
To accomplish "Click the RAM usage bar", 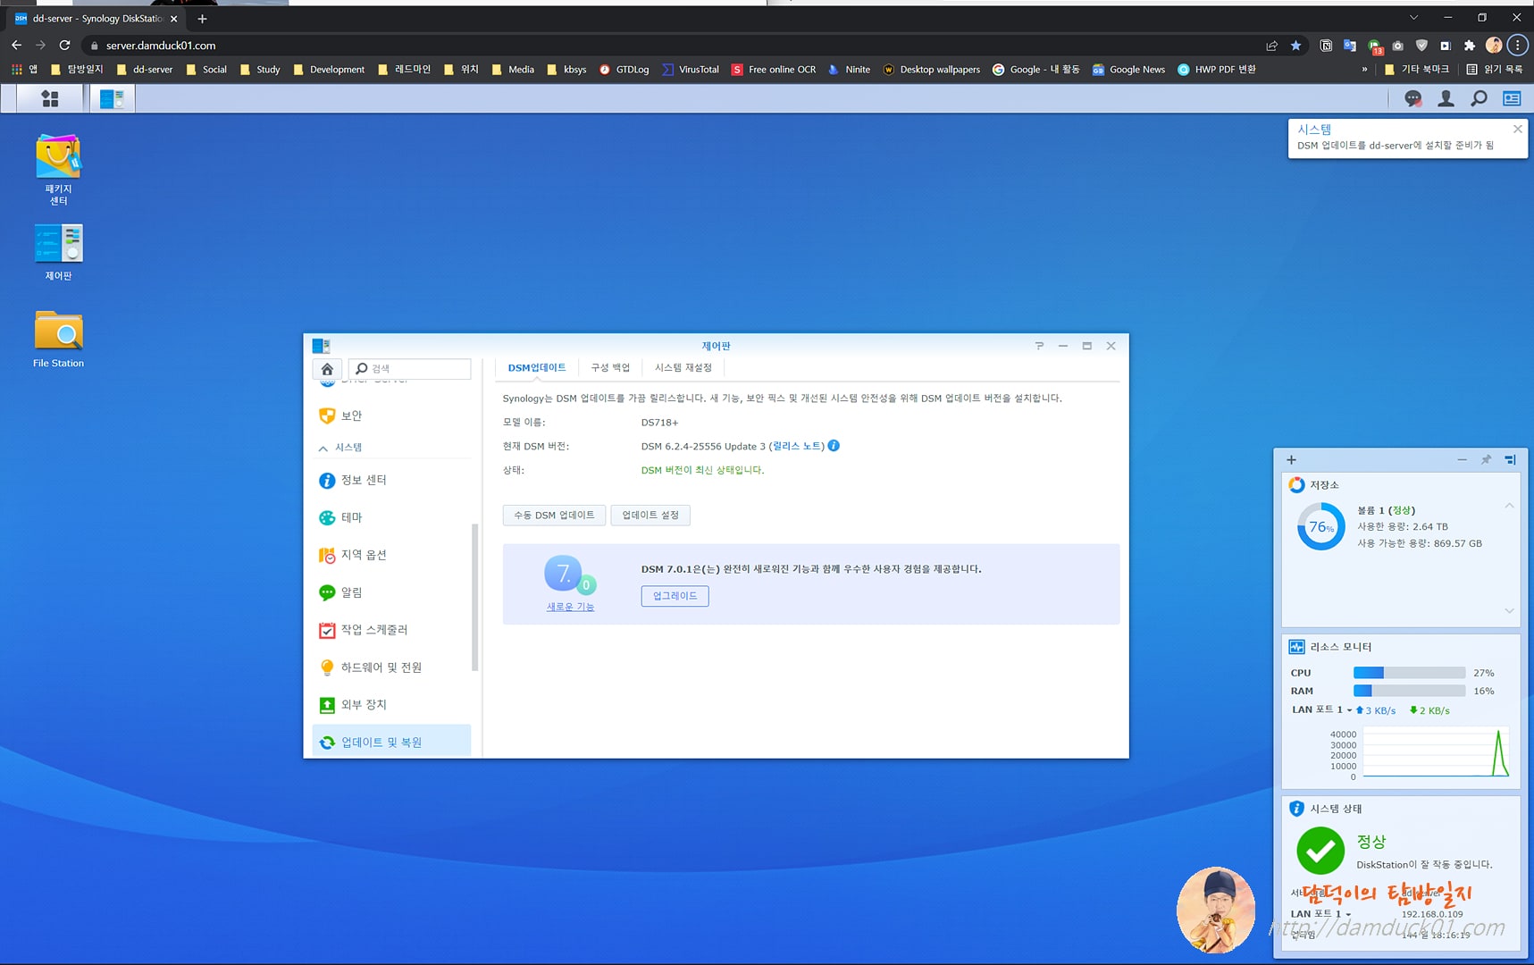I will click(x=1409, y=691).
